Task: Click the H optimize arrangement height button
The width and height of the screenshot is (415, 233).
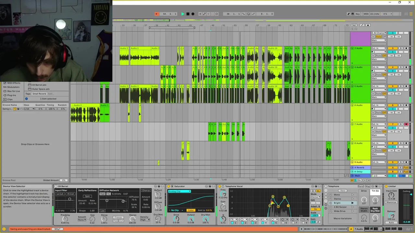Action: [x=365, y=180]
